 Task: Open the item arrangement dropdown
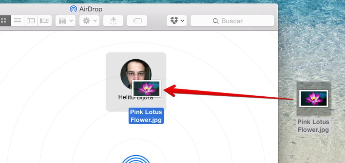pyautogui.click(x=66, y=21)
